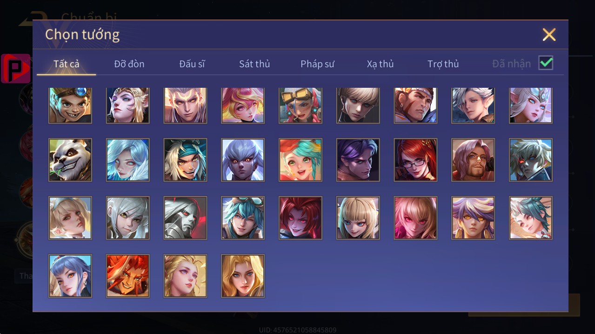Choose the hero with teal bandana grinning

coord(185,160)
